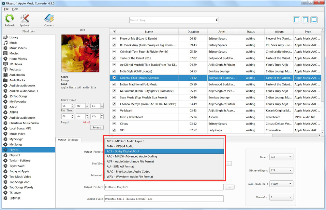
Task: Open the Options tool icon
Action: 24,19
